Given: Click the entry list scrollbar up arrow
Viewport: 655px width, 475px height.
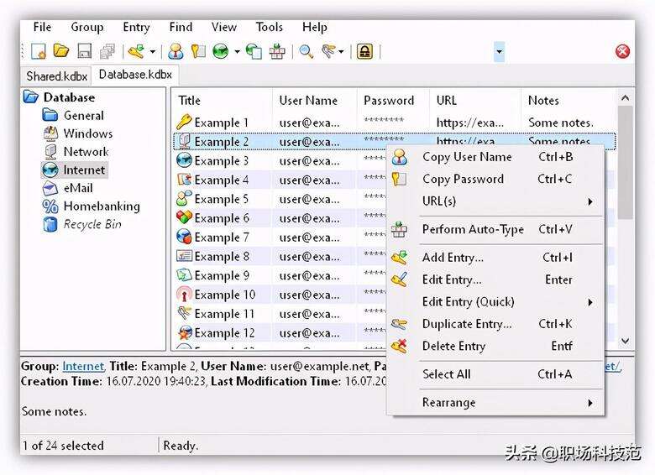Looking at the screenshot, I should click(x=625, y=97).
